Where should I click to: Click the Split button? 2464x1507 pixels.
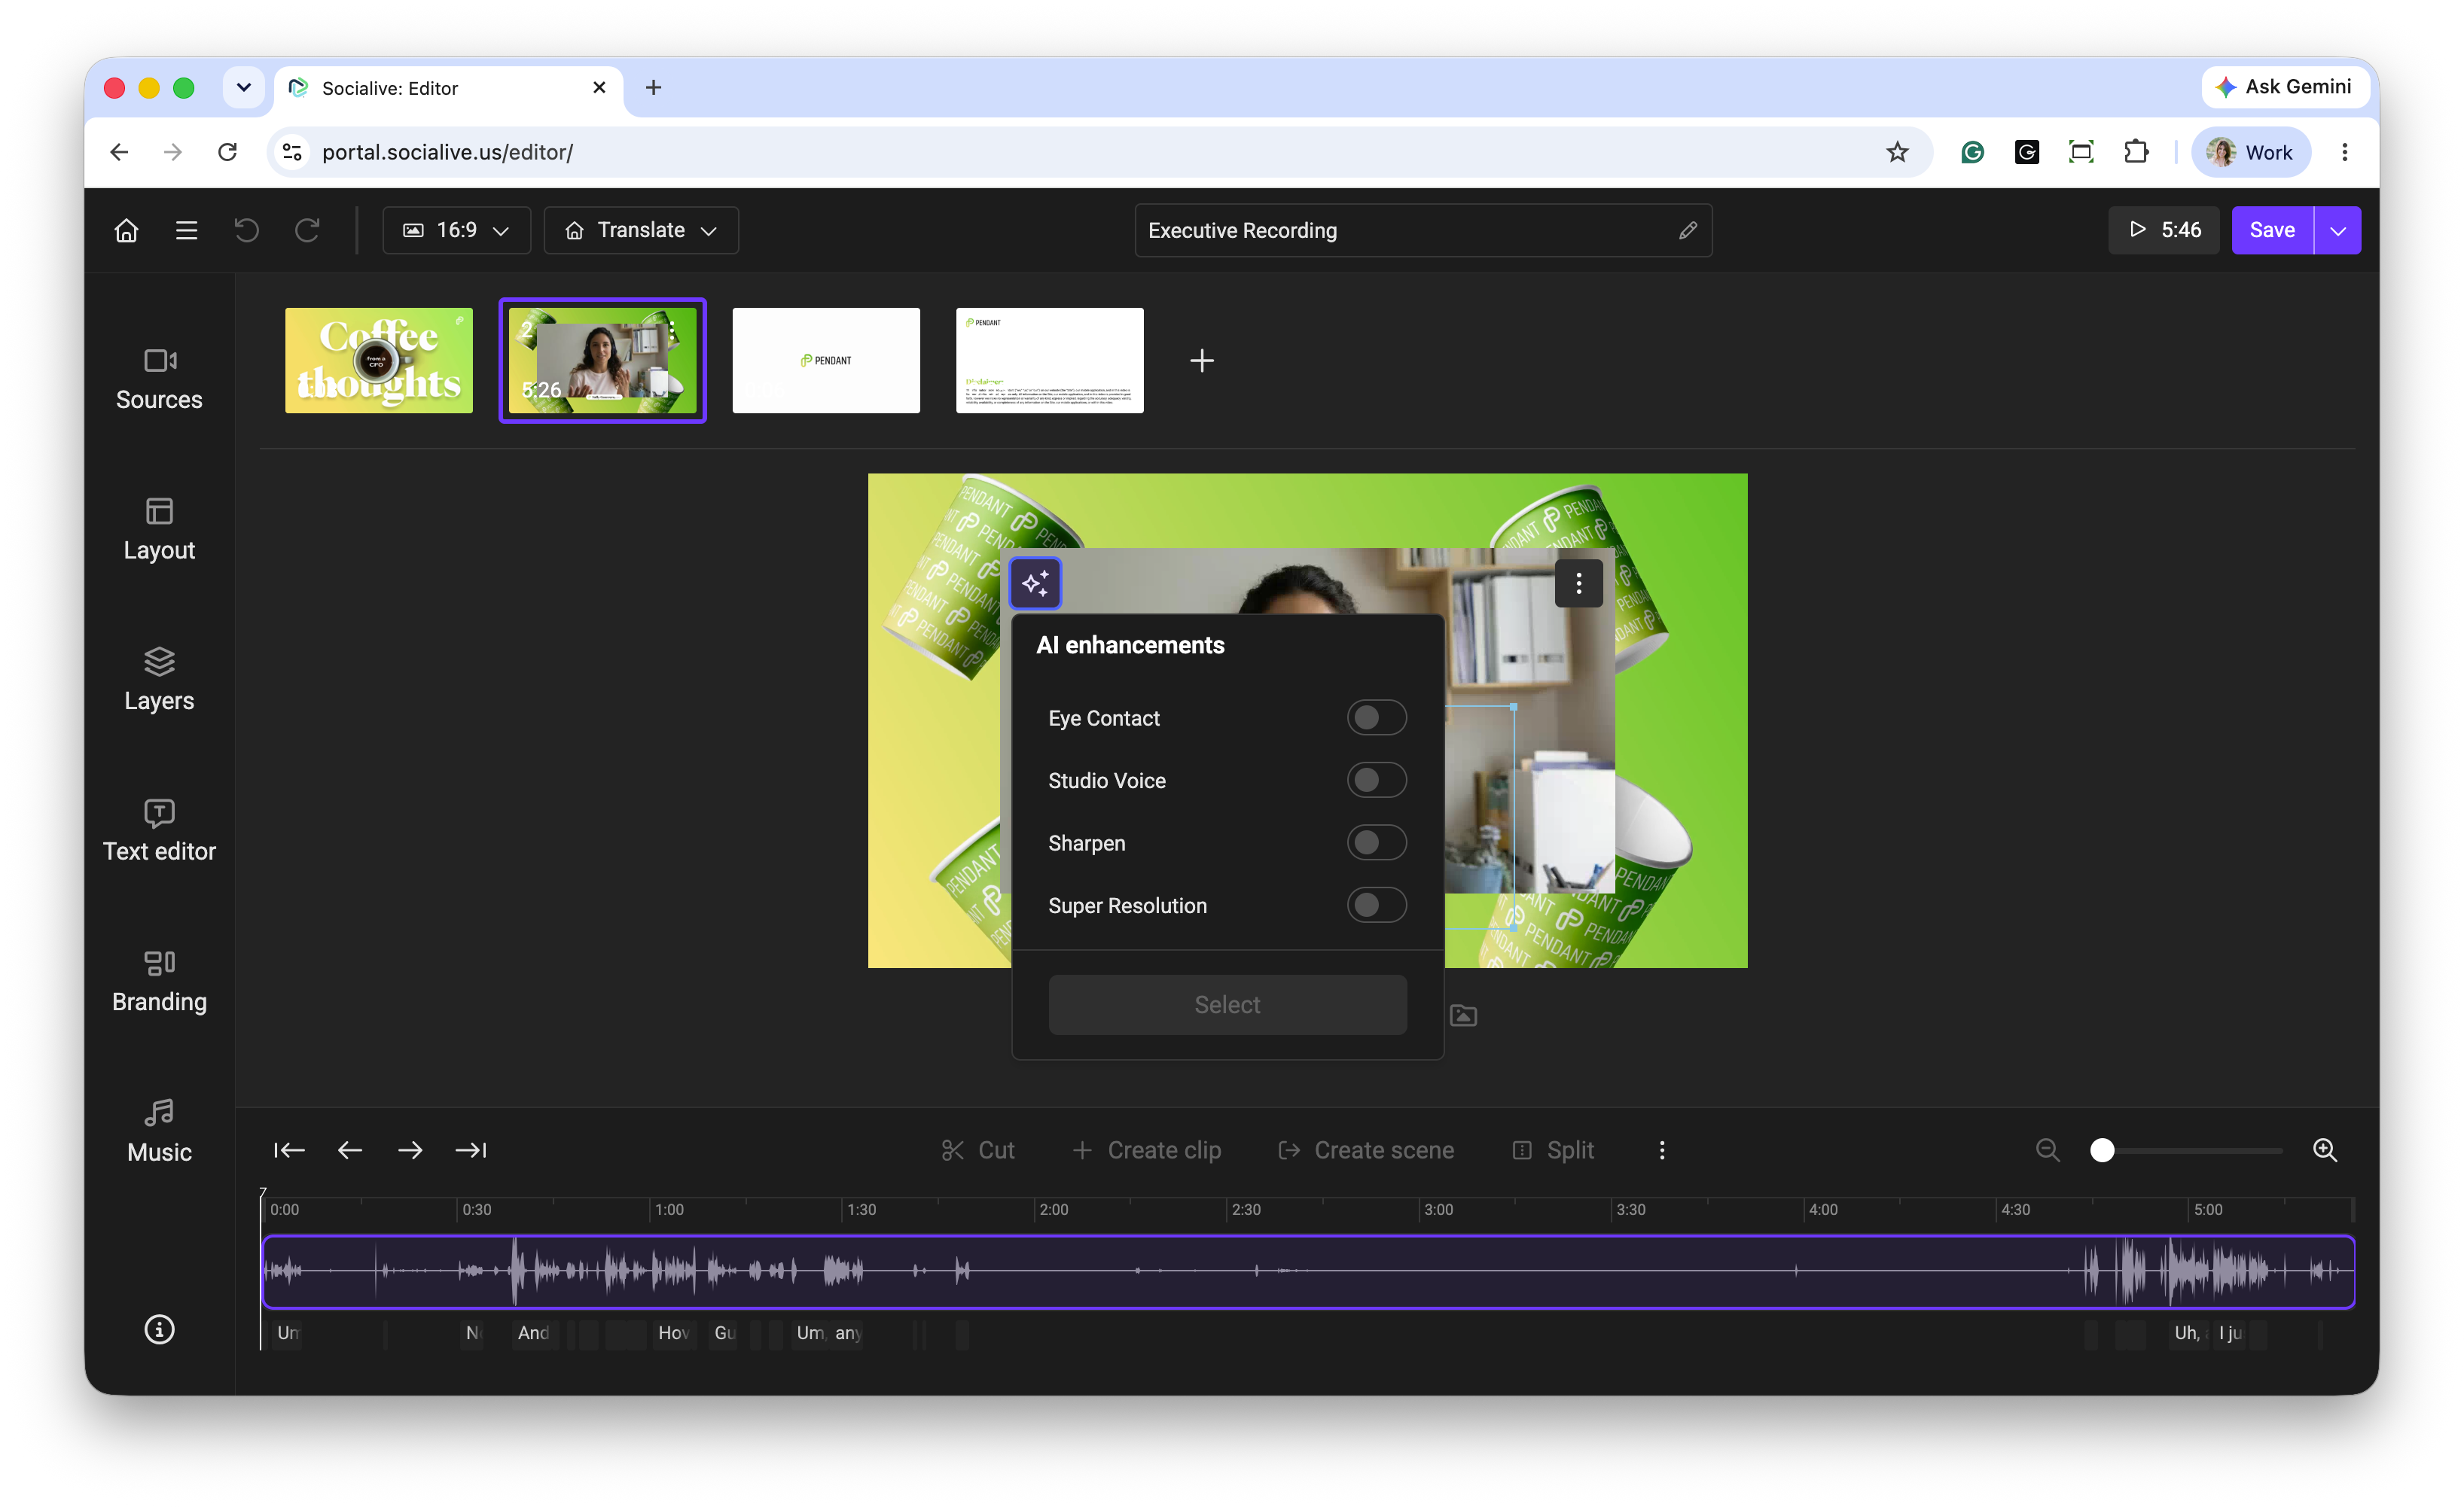click(x=1553, y=1150)
